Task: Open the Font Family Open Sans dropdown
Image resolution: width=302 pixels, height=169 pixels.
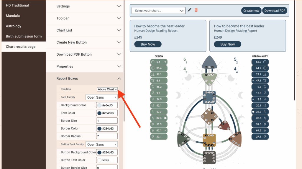Action: 101,97
